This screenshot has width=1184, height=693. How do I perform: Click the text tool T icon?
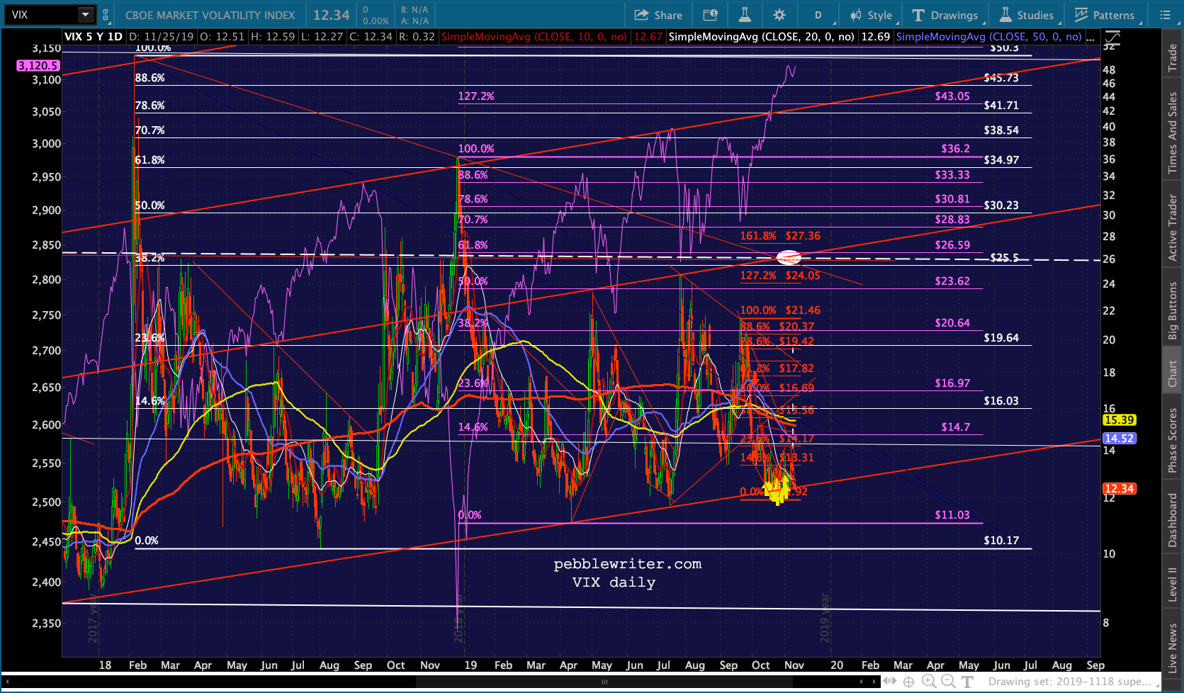(x=967, y=682)
